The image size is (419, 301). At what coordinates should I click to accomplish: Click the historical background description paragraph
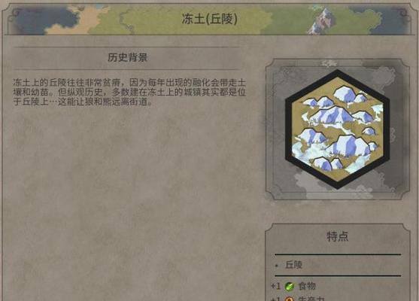(129, 92)
